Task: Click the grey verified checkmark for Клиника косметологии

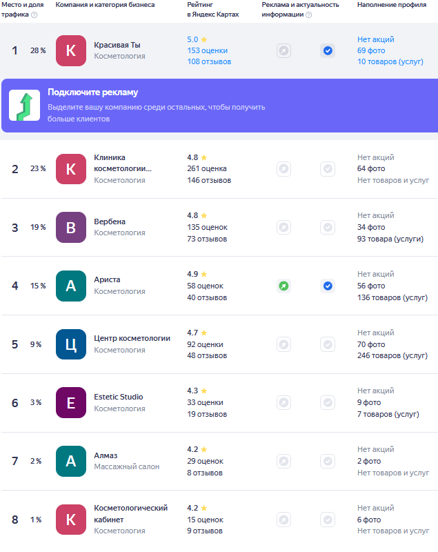Action: click(328, 169)
